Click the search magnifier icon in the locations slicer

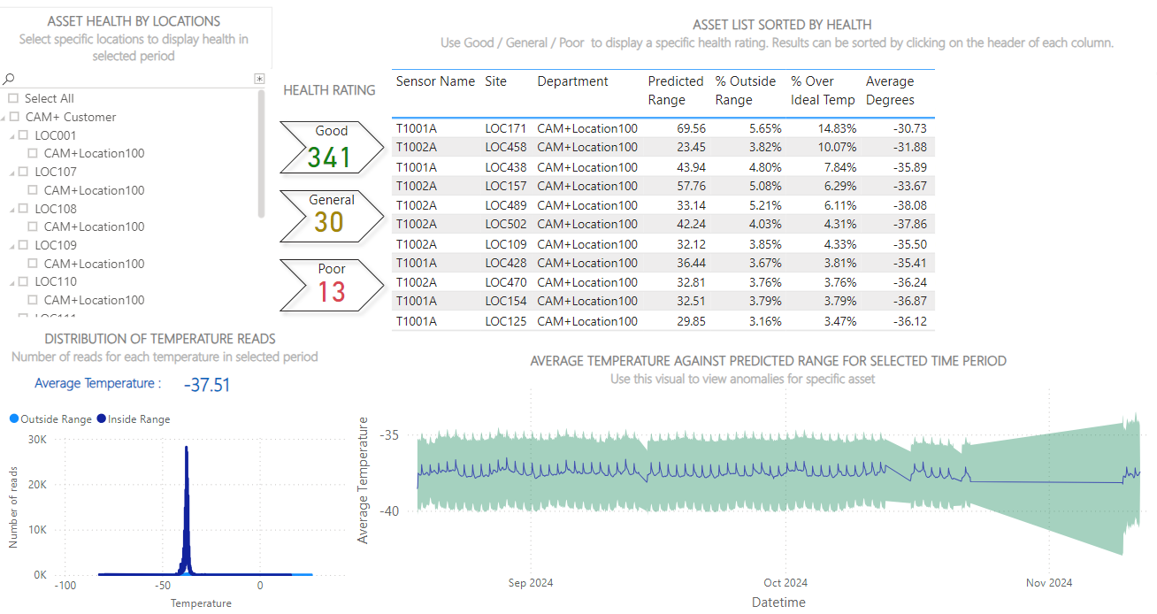click(8, 79)
